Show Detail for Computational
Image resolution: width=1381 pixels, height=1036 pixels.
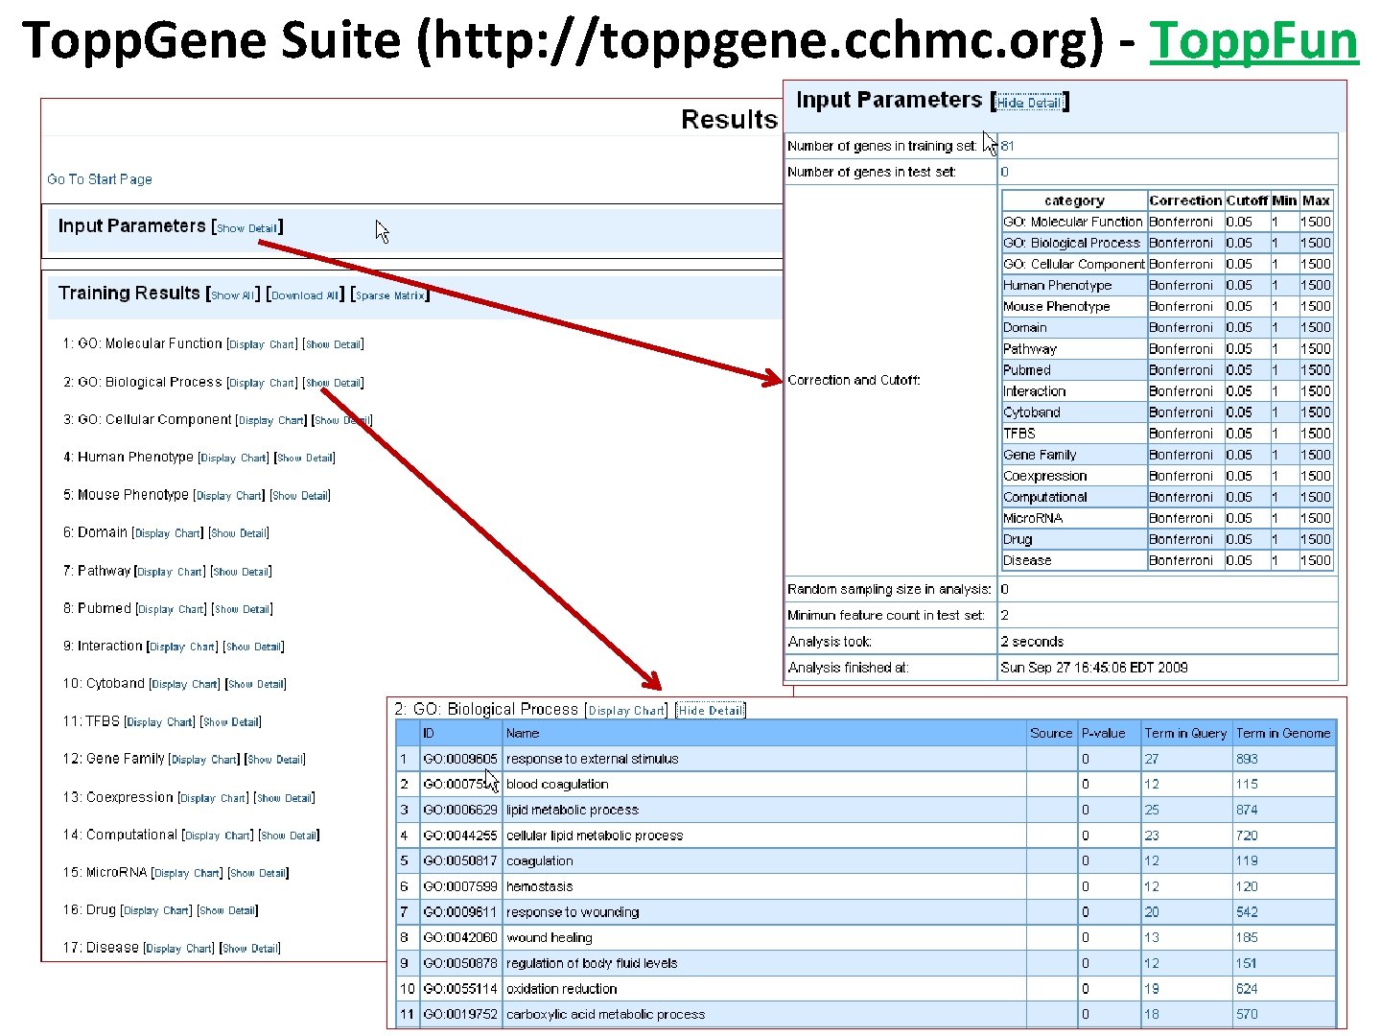(289, 836)
